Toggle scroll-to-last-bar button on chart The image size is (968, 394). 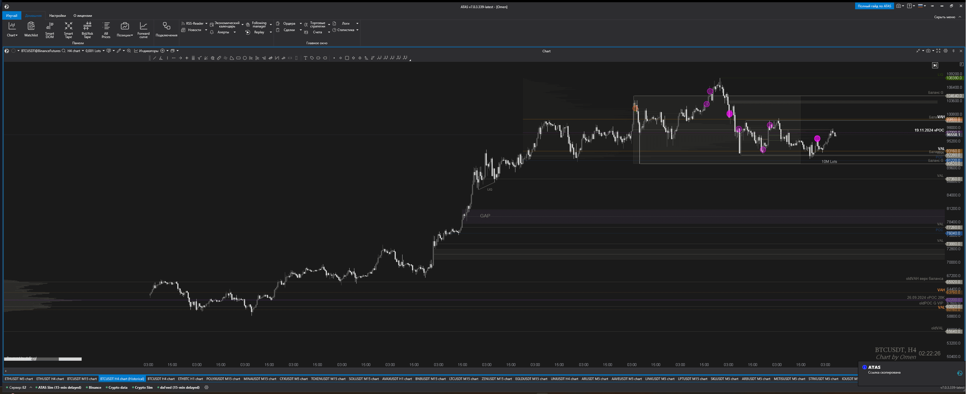[x=935, y=65]
